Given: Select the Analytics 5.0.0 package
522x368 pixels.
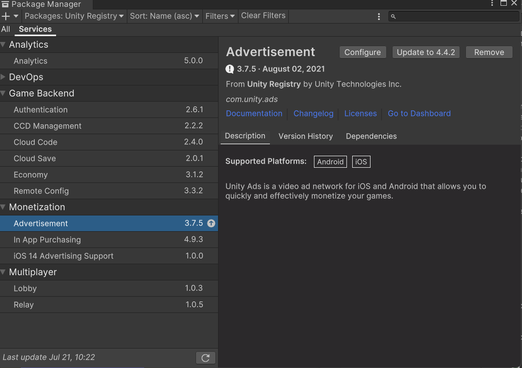Looking at the screenshot, I should click(109, 61).
